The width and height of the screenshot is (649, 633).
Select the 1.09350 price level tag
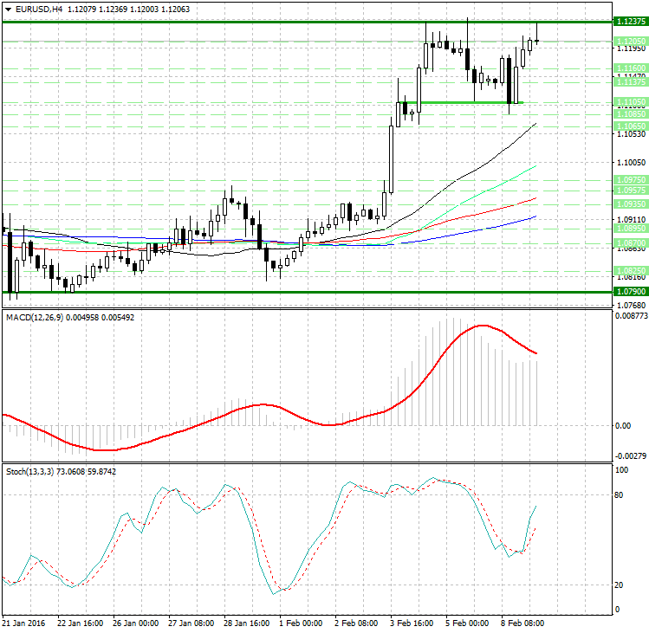(629, 203)
